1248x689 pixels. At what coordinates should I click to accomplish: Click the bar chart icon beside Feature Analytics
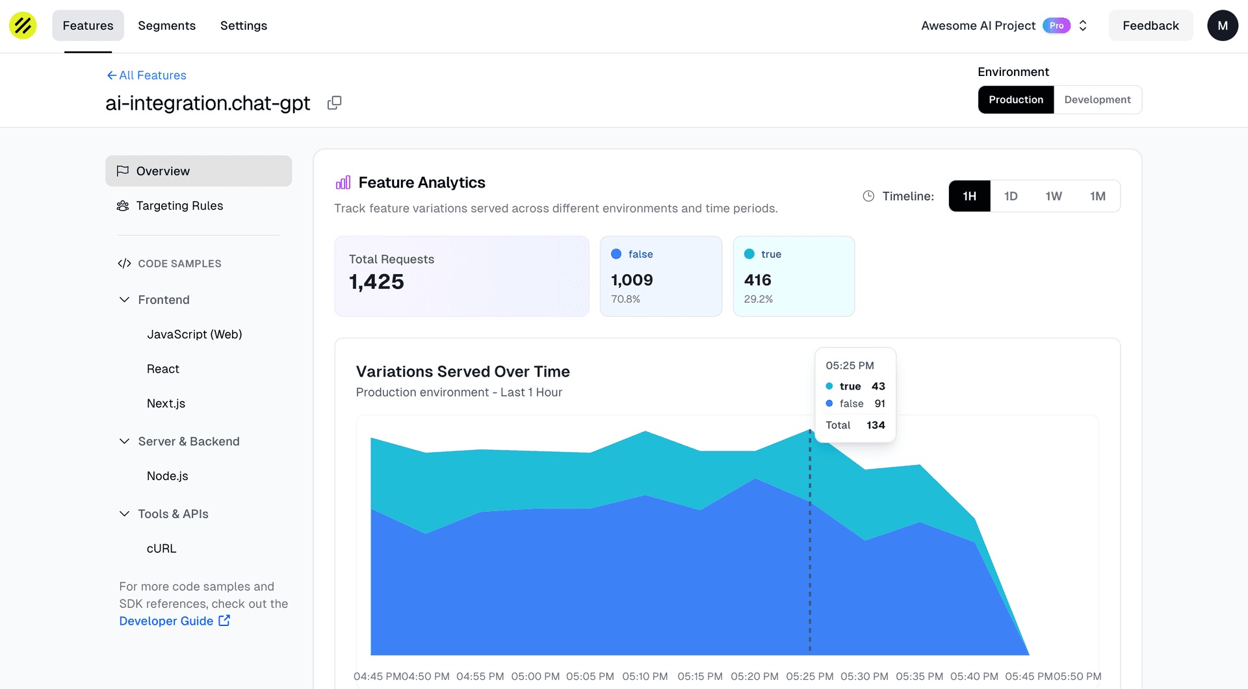click(343, 182)
